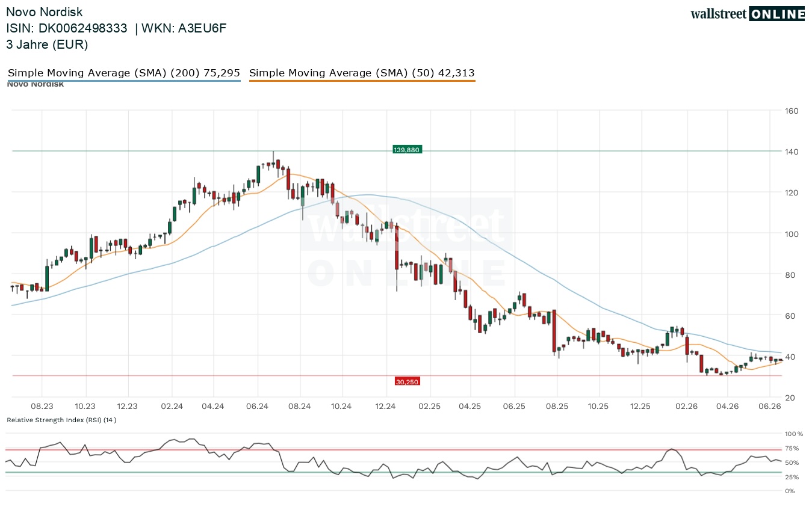This screenshot has width=812, height=507.
Task: Click the 04.26 date axis label
Action: (727, 407)
